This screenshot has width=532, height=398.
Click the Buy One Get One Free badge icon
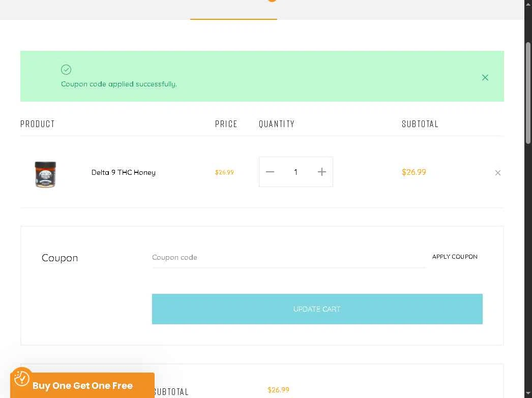[x=22, y=379]
